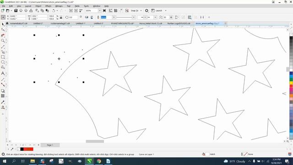293x165 pixels.
Task: Select the Transparency tool
Action: [3, 96]
